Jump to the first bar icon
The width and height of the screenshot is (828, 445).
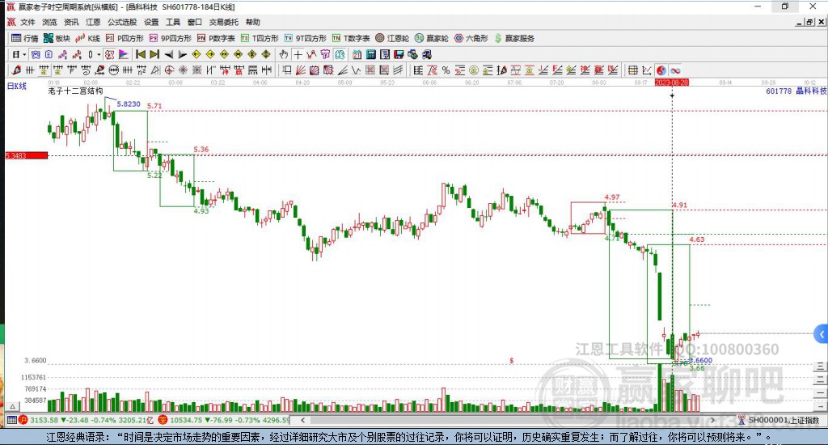(141, 54)
